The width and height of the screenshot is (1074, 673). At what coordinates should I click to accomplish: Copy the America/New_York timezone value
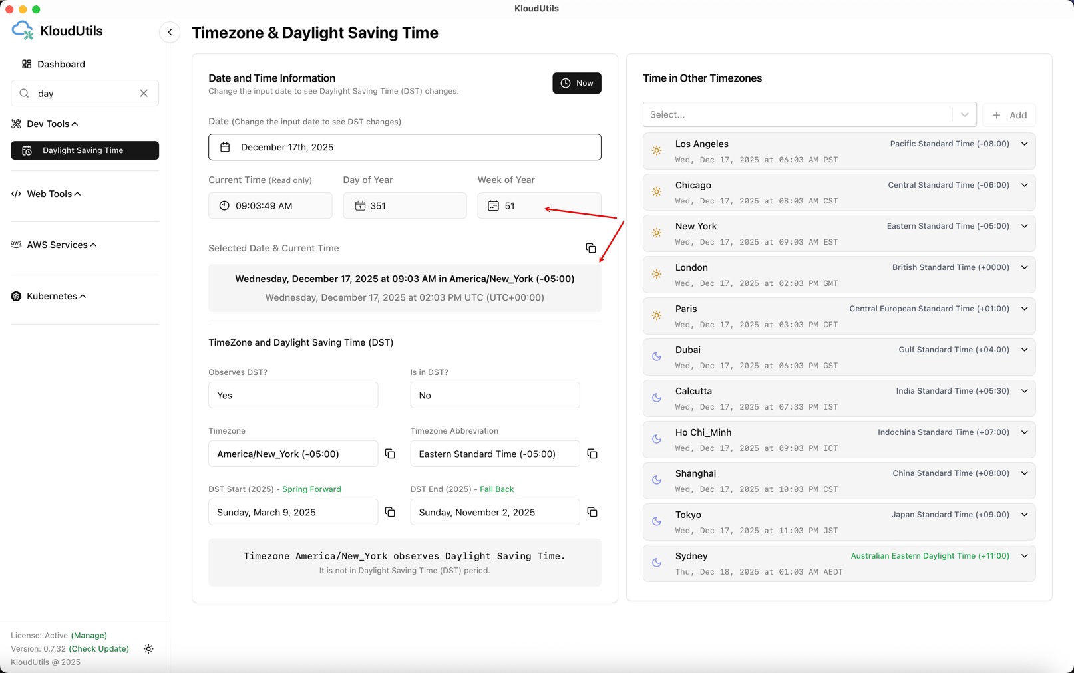390,454
